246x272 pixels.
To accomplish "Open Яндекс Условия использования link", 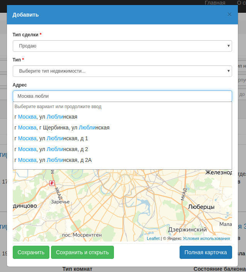I will point(206,238).
